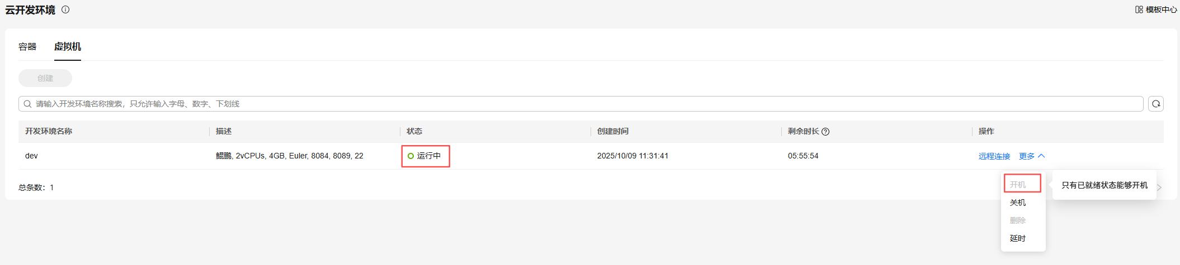
Task: Click the 创建时间 column header
Action: (x=612, y=132)
